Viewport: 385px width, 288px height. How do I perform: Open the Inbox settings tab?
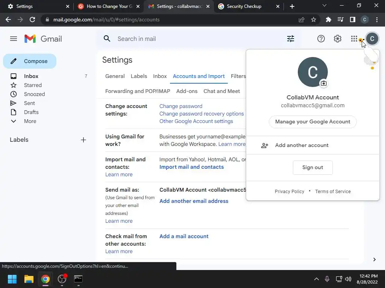[160, 76]
